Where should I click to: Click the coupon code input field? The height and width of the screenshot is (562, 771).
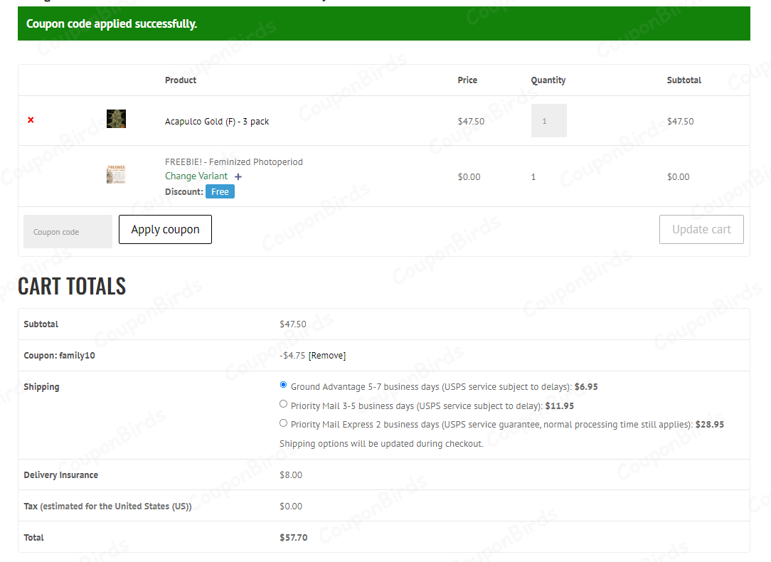(x=68, y=231)
